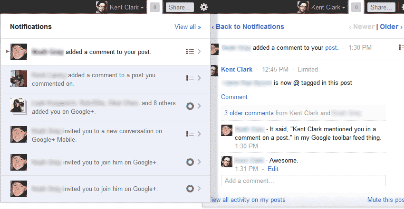Click circles icon on 'and 8 others' notification
The height and width of the screenshot is (209, 404).
pyautogui.click(x=190, y=106)
